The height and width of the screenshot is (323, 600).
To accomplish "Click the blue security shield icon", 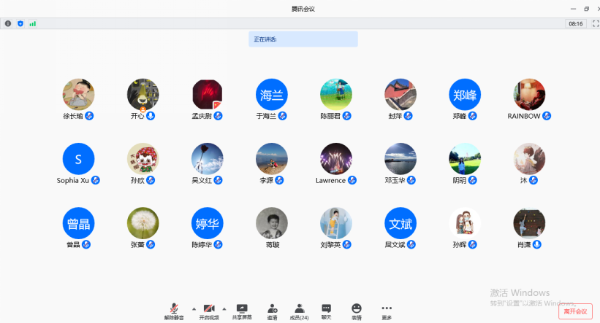I will (20, 23).
